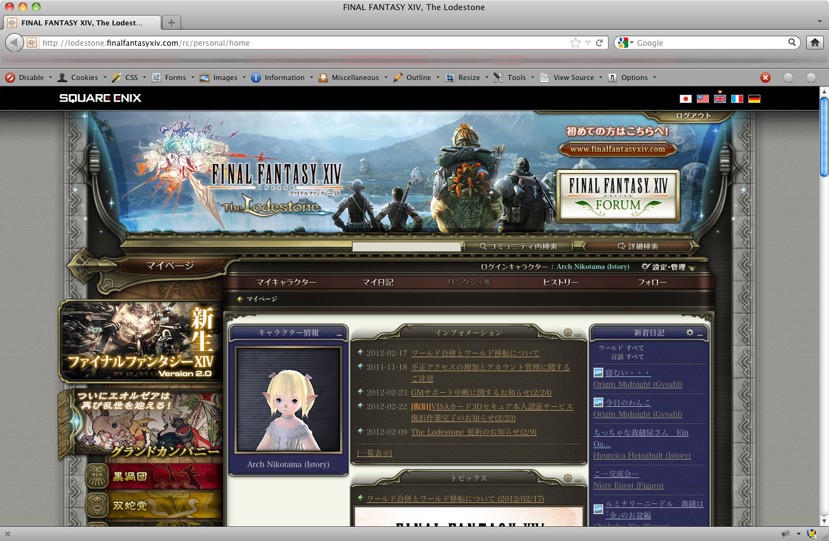List all tabs dropdown at tab bar right
Viewport: 829px width, 541px height.
(819, 22)
